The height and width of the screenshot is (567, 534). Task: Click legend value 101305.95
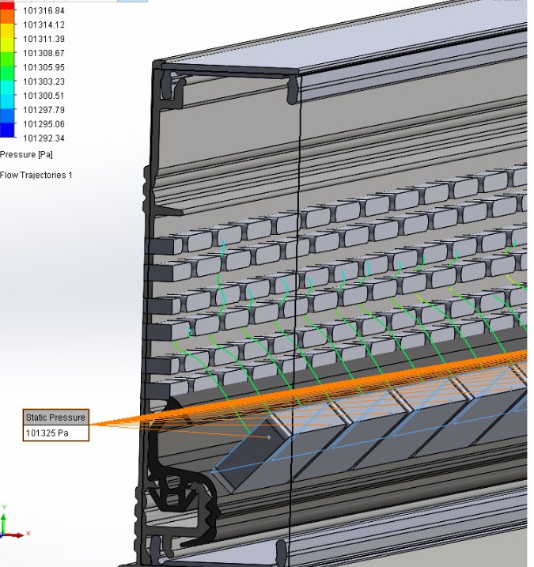point(44,67)
